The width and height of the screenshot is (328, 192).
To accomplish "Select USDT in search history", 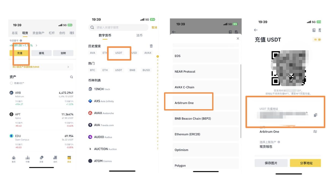I will (x=119, y=53).
